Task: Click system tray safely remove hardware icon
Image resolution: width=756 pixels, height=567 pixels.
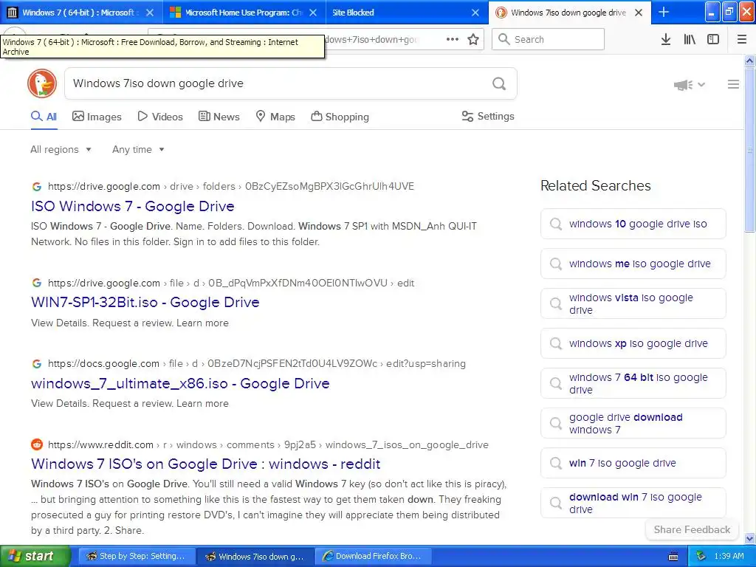Action: 701,557
